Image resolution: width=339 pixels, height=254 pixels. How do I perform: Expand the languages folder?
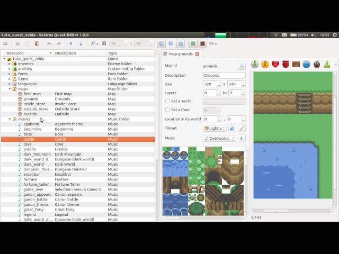[x=10, y=84]
